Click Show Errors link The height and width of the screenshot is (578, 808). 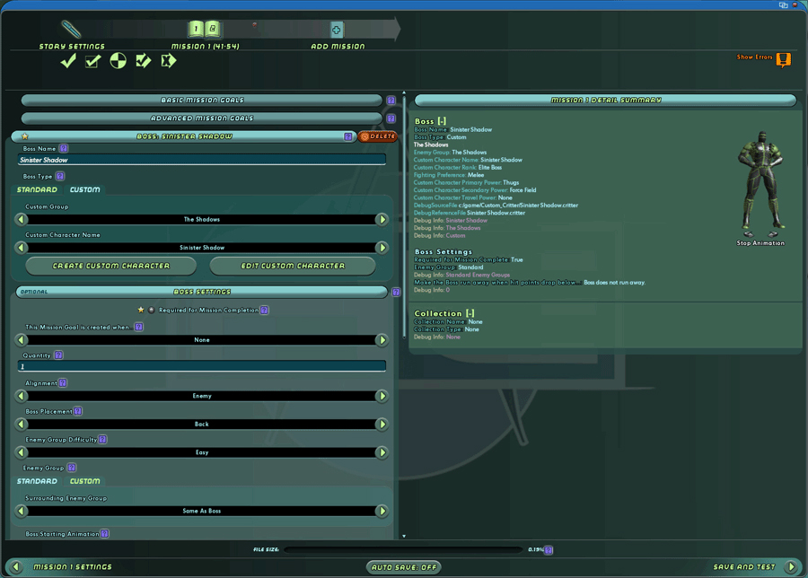click(754, 57)
